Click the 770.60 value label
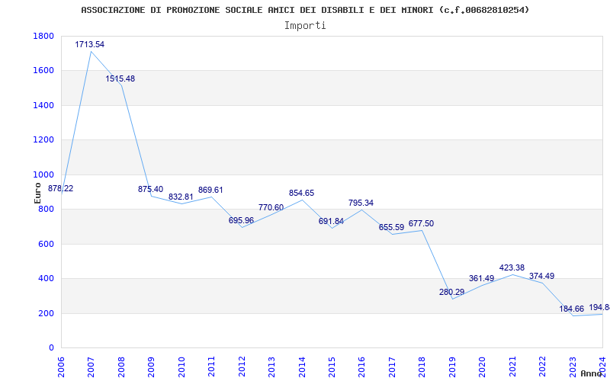Screen dimensions: 610x381 click(x=271, y=207)
